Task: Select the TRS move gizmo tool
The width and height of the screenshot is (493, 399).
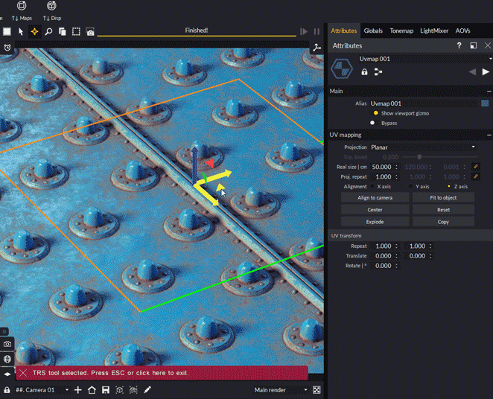Action: [34, 32]
